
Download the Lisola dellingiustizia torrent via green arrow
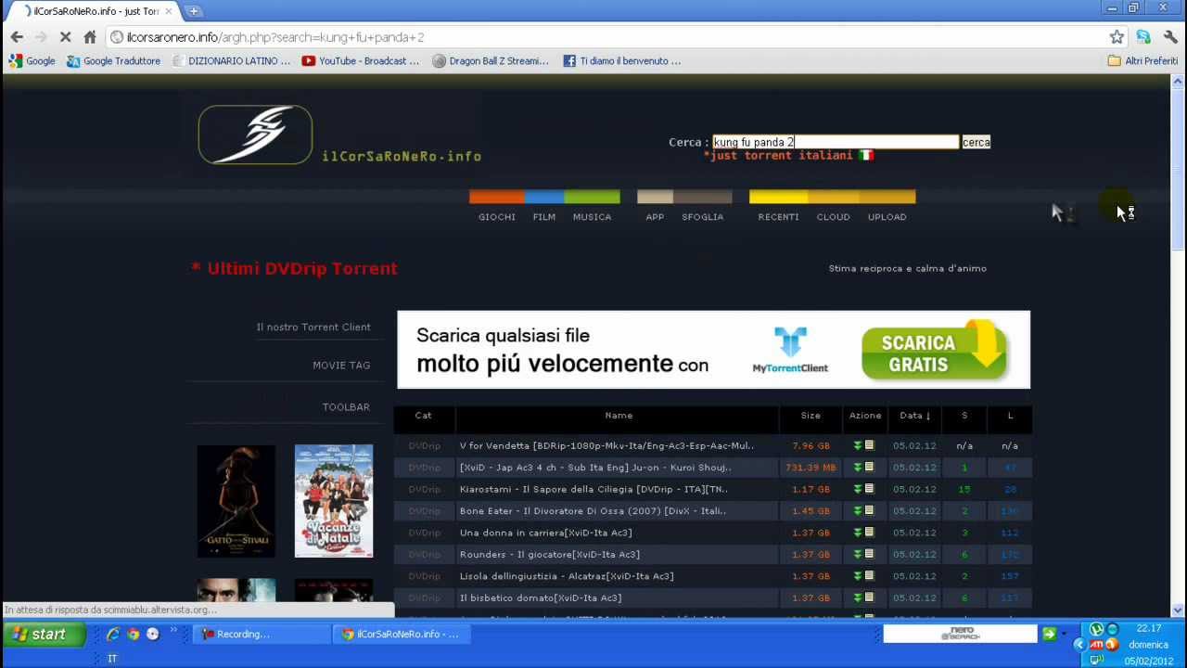coord(858,576)
